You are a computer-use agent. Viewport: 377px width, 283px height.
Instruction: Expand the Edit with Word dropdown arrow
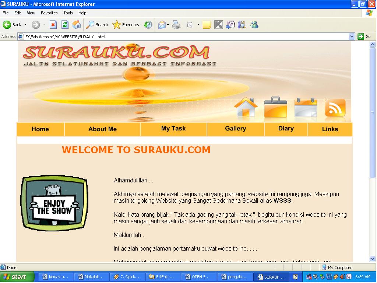198,25
